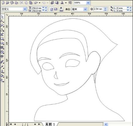Select the Pick tool
The width and height of the screenshot is (133, 126).
point(2,17)
